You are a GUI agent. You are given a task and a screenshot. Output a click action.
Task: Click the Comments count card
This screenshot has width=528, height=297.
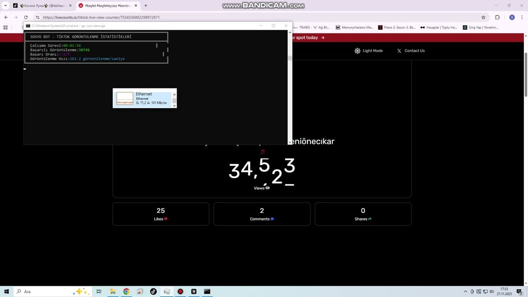262,214
